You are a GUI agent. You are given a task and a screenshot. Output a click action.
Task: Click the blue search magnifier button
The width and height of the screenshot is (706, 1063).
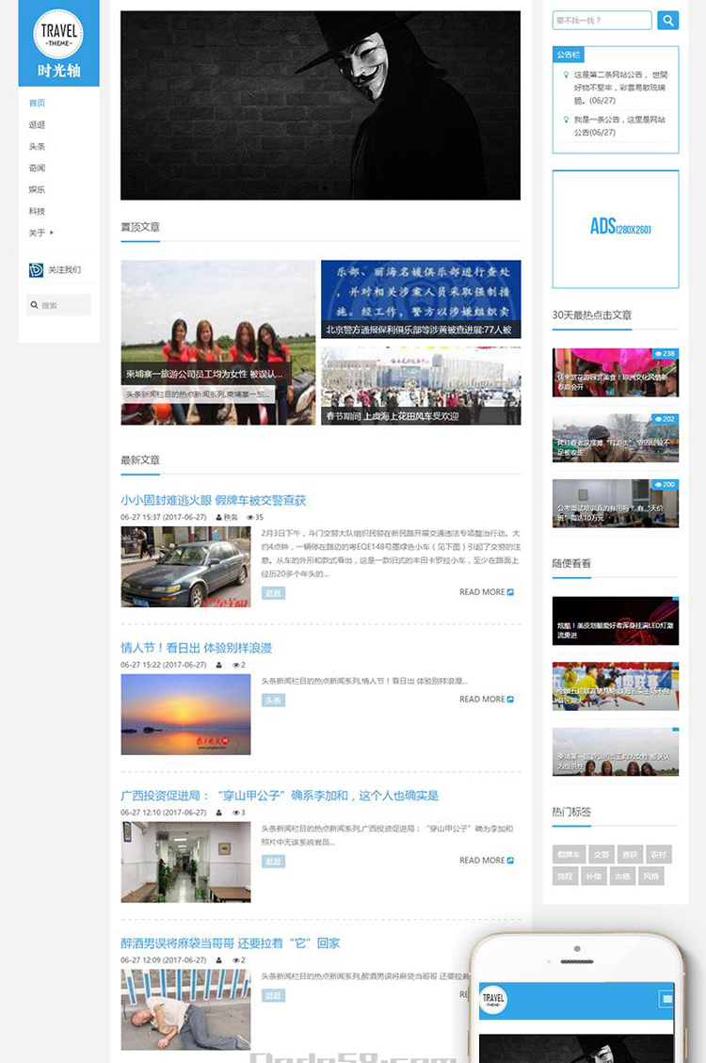667,21
